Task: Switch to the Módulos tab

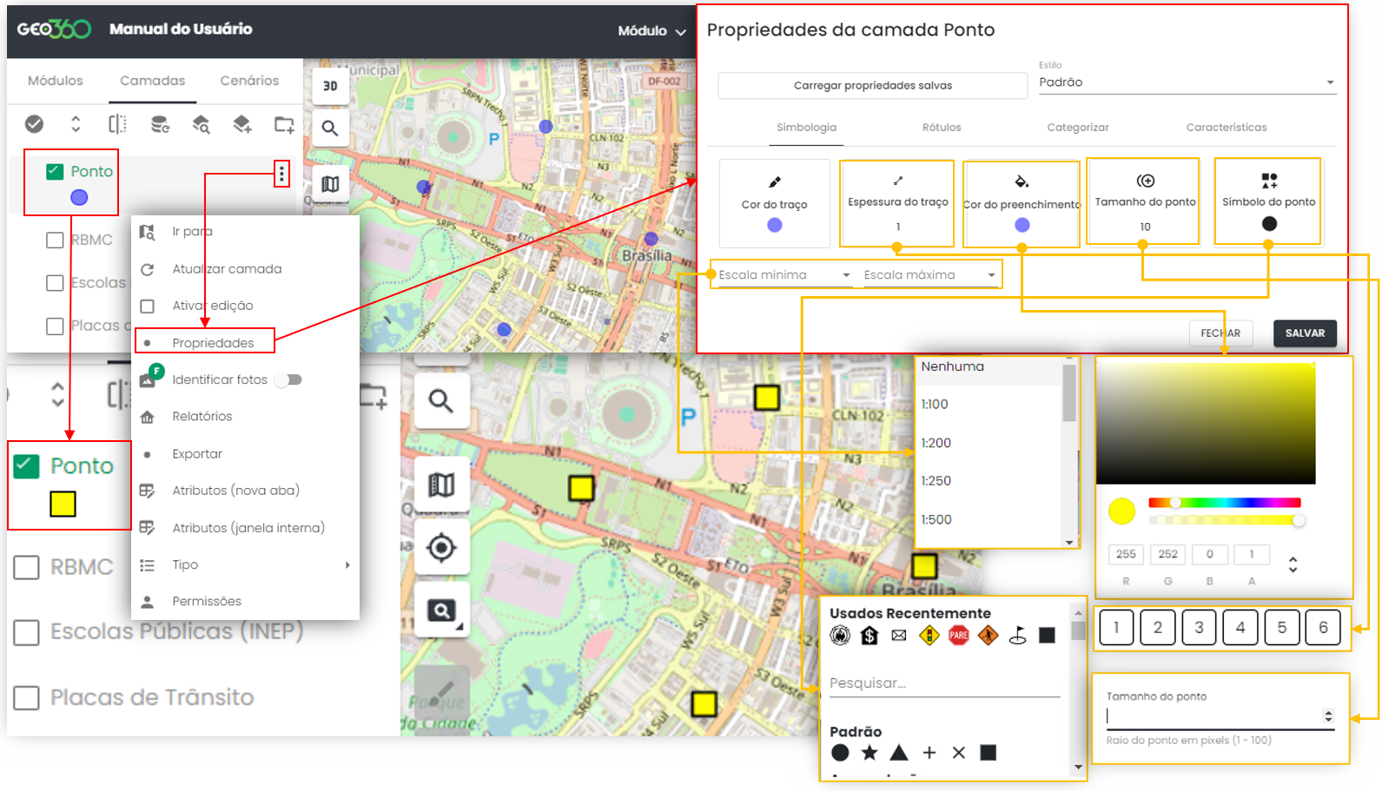Action: click(x=56, y=81)
